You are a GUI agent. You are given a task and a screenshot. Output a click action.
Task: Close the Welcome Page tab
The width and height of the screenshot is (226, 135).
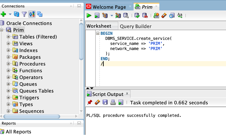tap(130, 6)
